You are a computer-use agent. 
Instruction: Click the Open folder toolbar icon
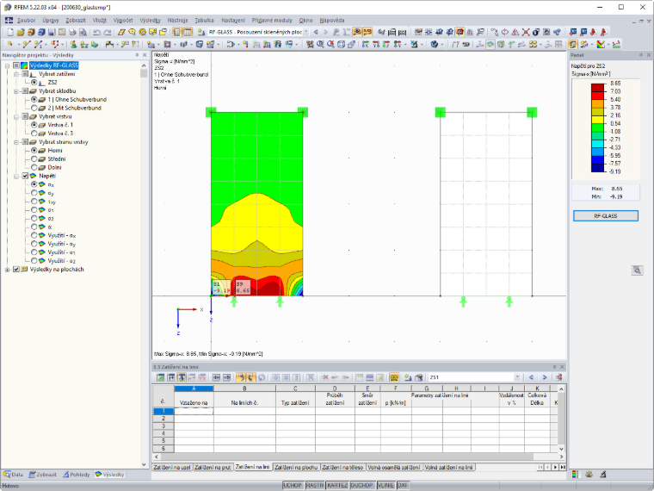(x=21, y=32)
